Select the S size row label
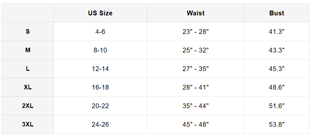The width and height of the screenshot is (311, 137). pos(28,32)
